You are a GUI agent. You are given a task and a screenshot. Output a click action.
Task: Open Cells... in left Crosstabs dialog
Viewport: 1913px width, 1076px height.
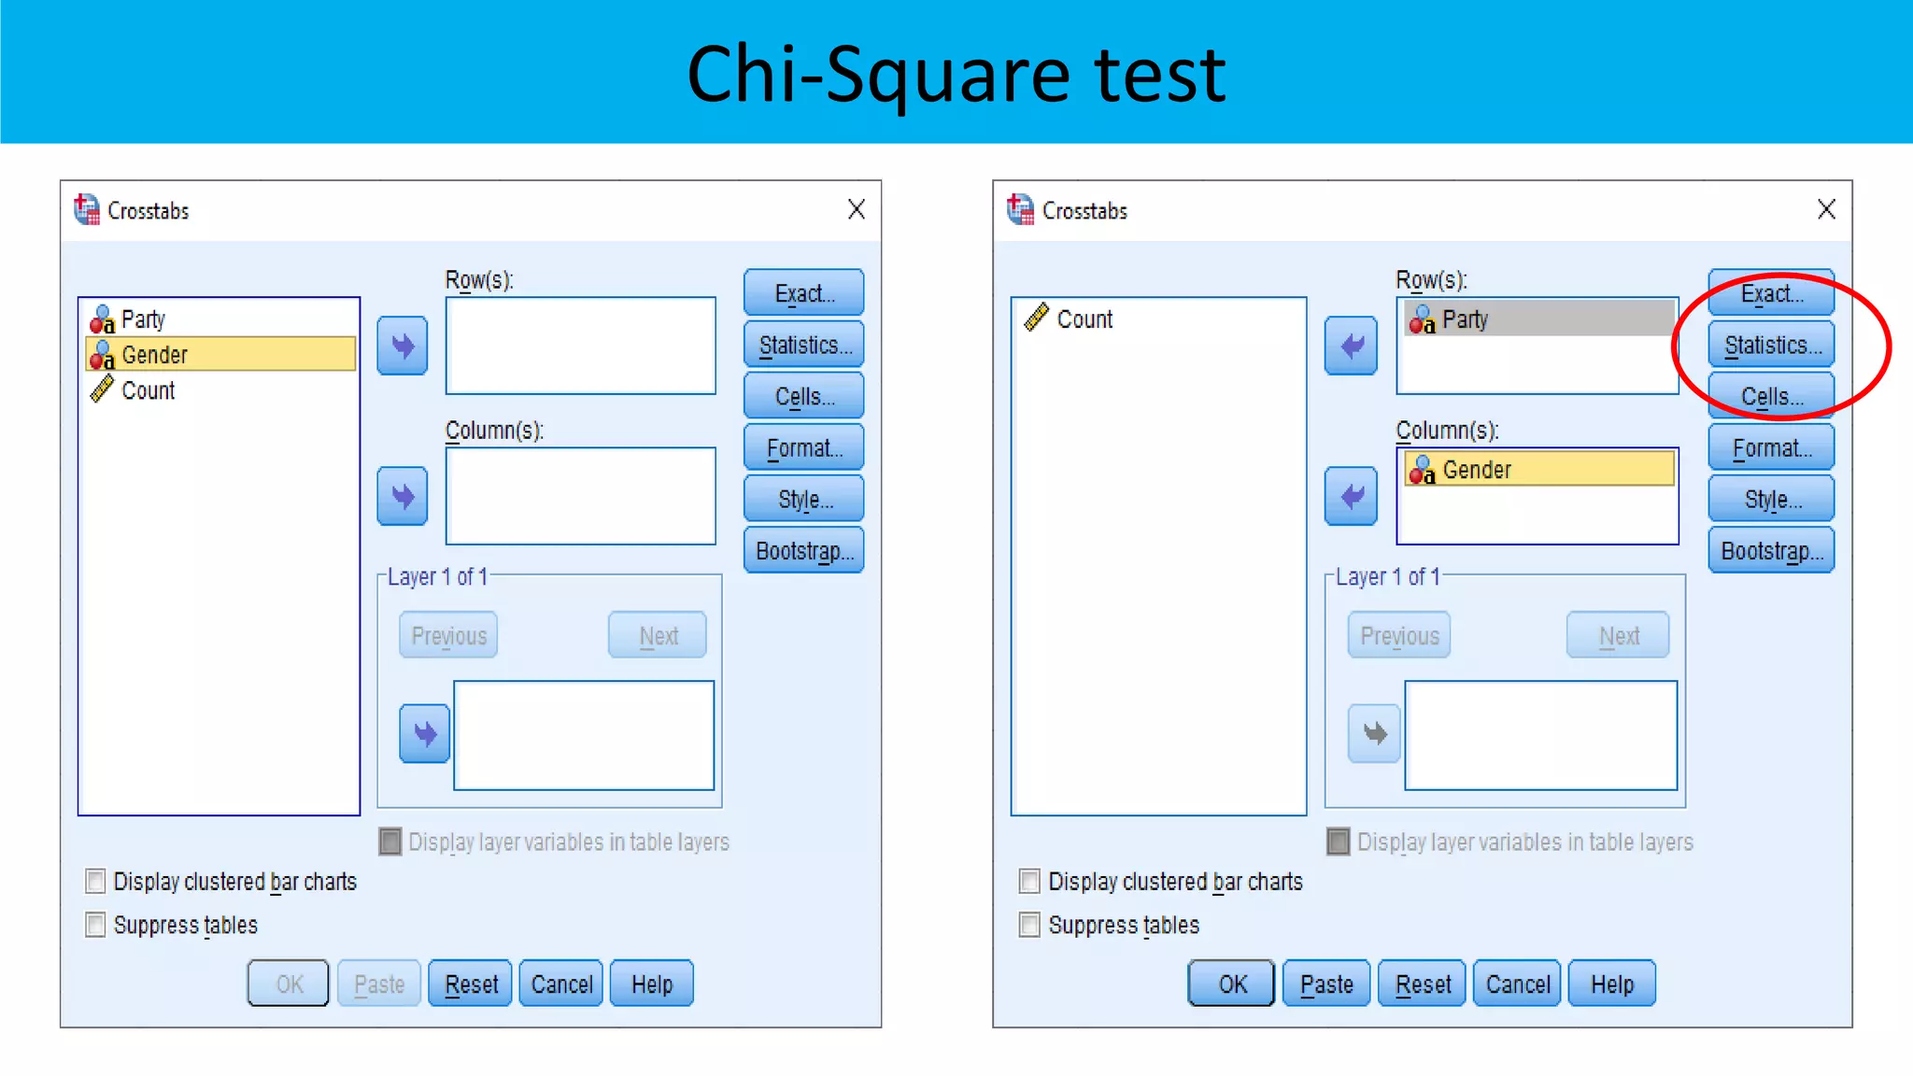804,396
